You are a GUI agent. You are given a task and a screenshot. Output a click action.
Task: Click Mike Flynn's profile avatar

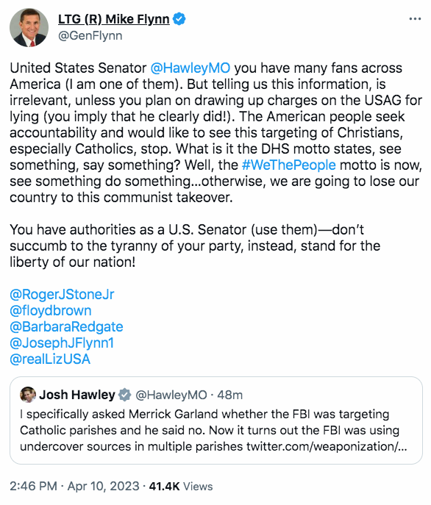point(29,28)
